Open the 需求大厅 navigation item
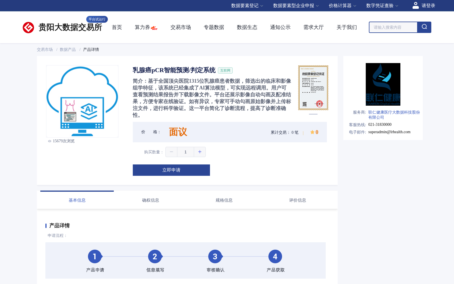 click(x=314, y=27)
